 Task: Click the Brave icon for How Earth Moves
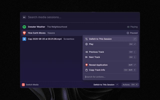pyautogui.click(x=24, y=33)
